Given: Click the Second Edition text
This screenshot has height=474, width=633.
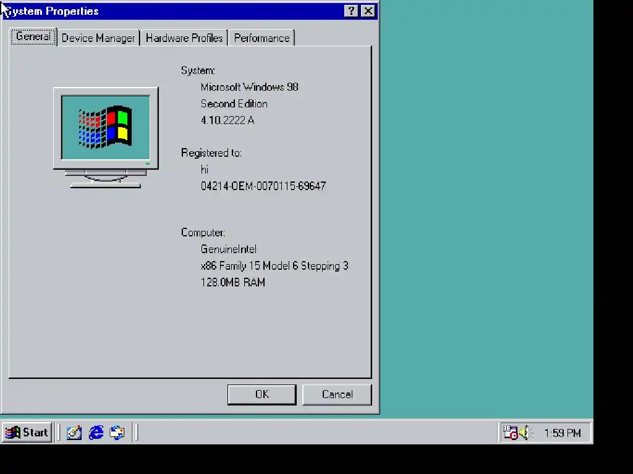Looking at the screenshot, I should point(234,104).
